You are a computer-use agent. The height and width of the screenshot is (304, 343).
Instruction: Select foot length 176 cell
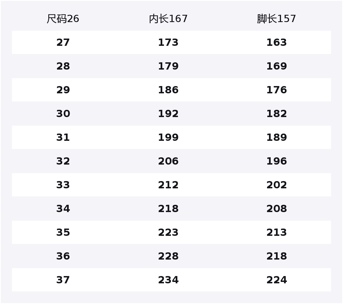(277, 90)
